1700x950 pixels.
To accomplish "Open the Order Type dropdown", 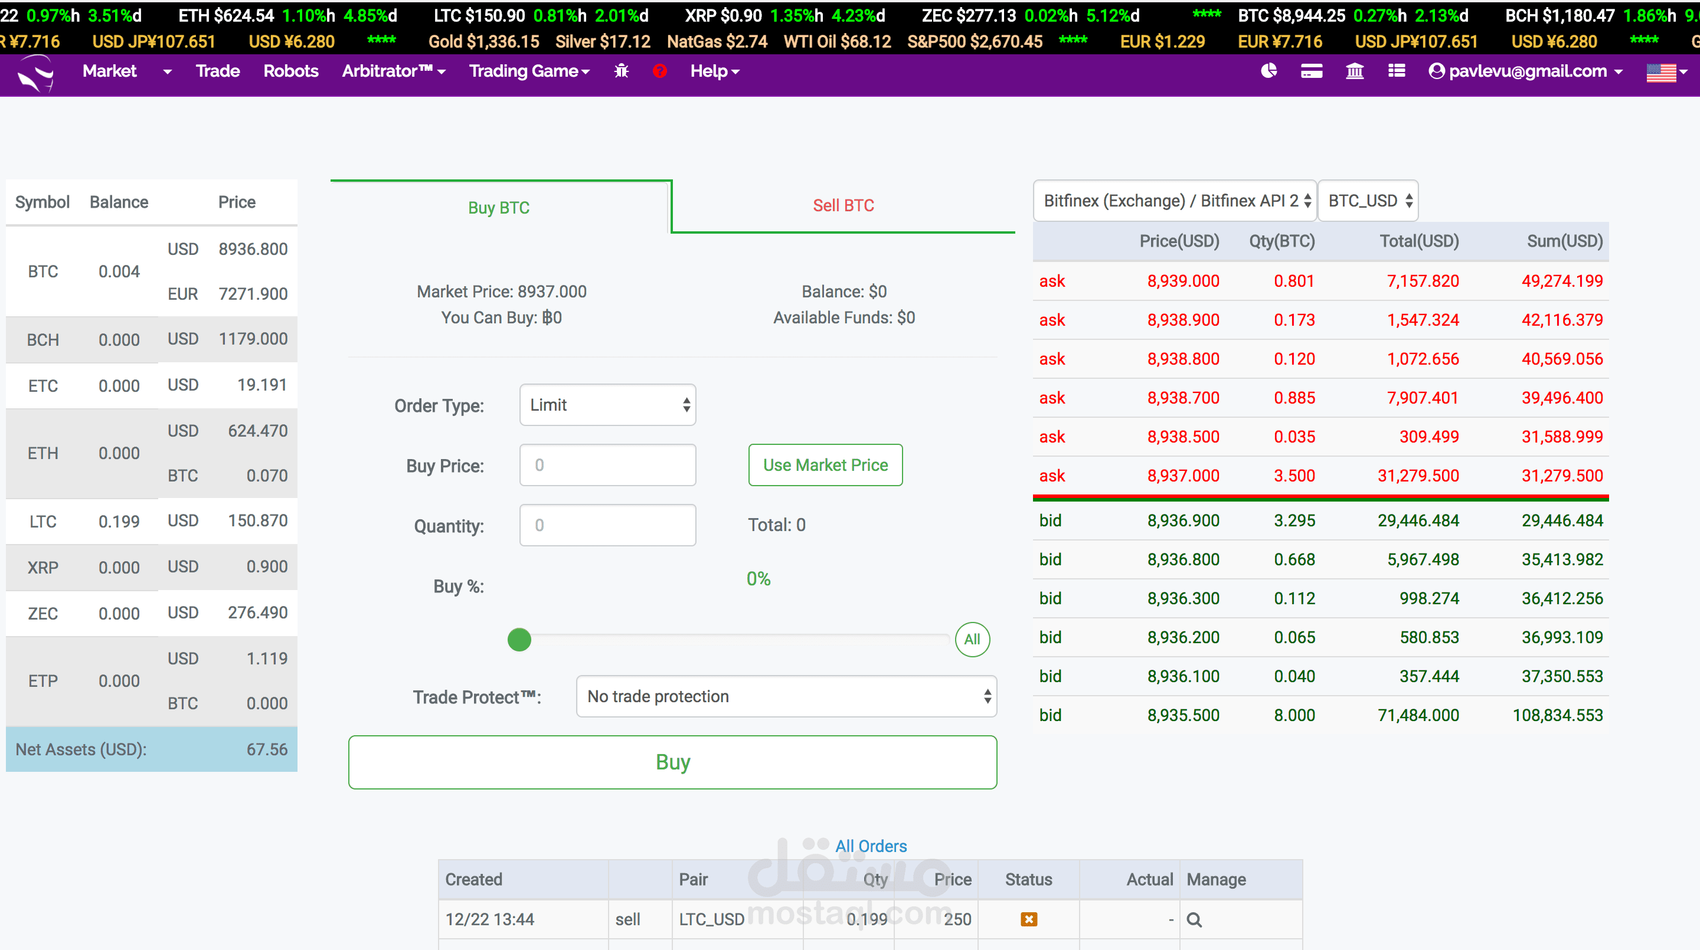I will pyautogui.click(x=607, y=404).
